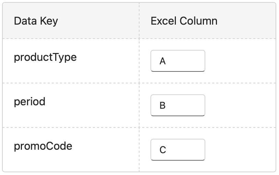
Task: Click the Excel Column header
Action: 184,21
